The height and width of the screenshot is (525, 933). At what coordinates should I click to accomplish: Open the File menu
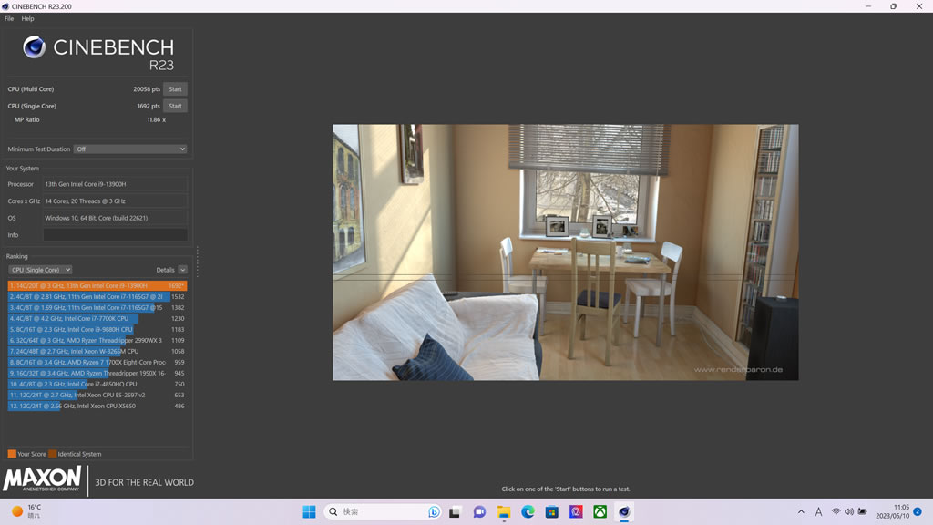[9, 18]
